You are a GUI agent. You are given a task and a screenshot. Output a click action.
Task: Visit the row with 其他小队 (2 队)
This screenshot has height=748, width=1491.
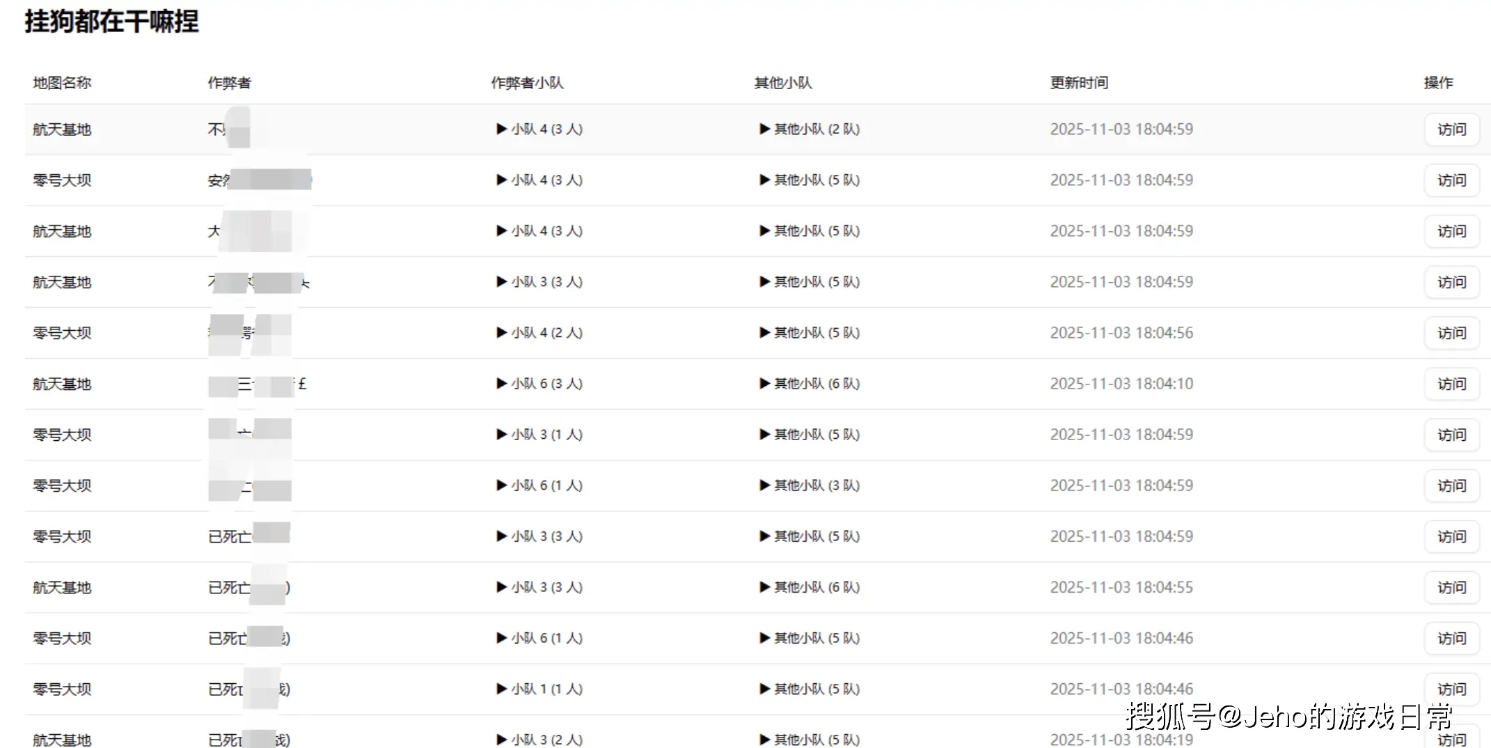[1451, 130]
